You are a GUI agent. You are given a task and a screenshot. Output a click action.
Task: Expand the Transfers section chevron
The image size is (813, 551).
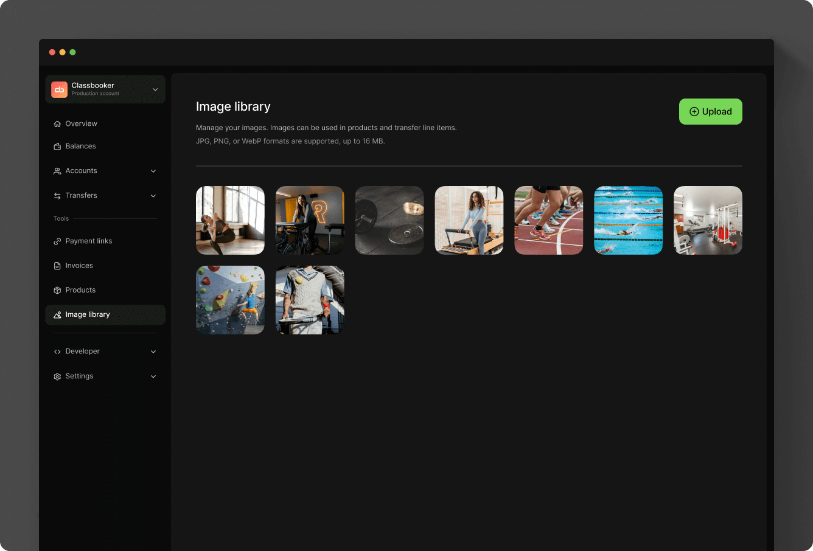point(153,195)
